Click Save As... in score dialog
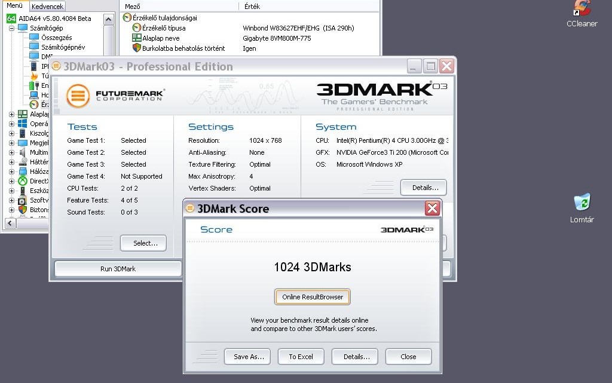612x383 pixels. coord(247,357)
